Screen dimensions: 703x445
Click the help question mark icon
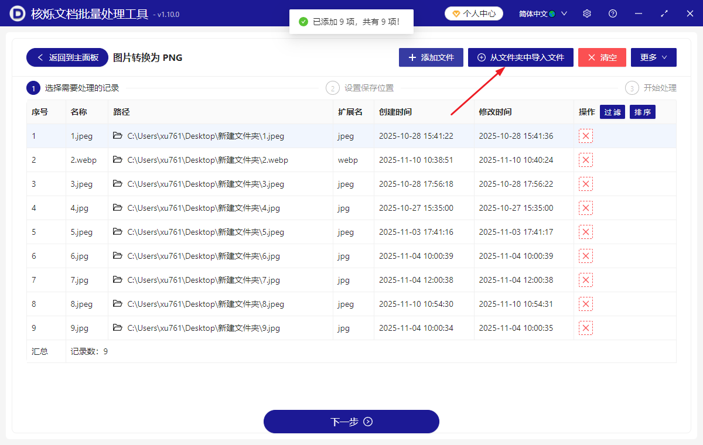612,13
